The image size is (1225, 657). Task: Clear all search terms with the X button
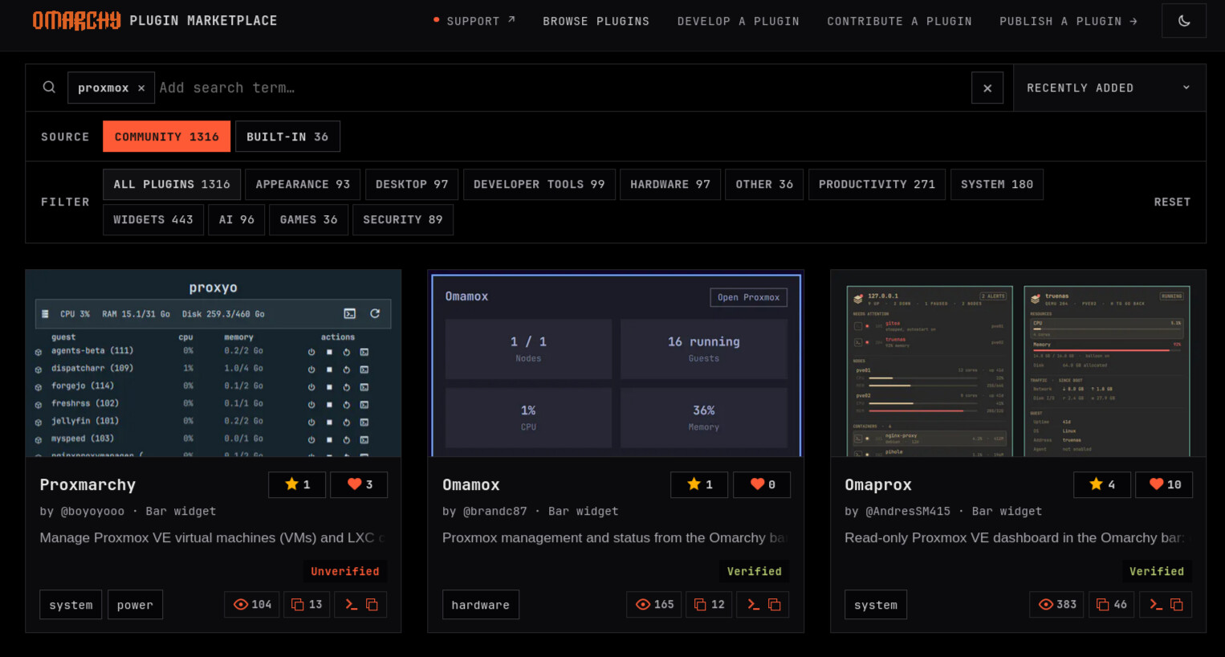[x=987, y=88]
